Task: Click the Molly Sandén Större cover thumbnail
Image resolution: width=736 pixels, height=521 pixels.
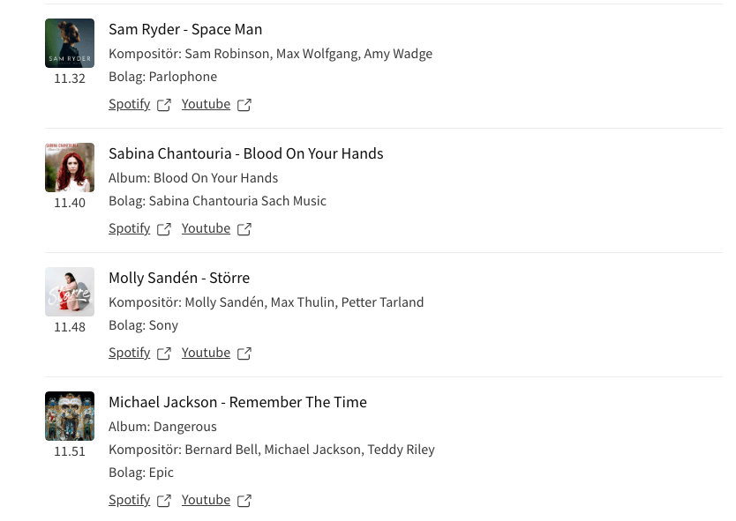Action: [x=70, y=292]
